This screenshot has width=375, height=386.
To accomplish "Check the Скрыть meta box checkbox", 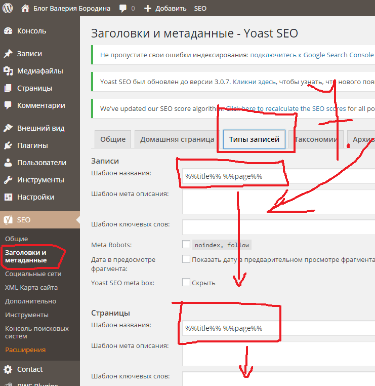I will (186, 282).
